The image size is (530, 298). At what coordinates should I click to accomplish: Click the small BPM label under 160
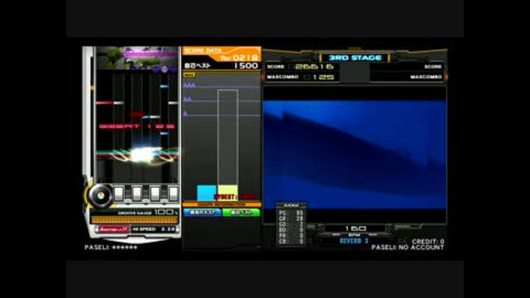(x=354, y=235)
